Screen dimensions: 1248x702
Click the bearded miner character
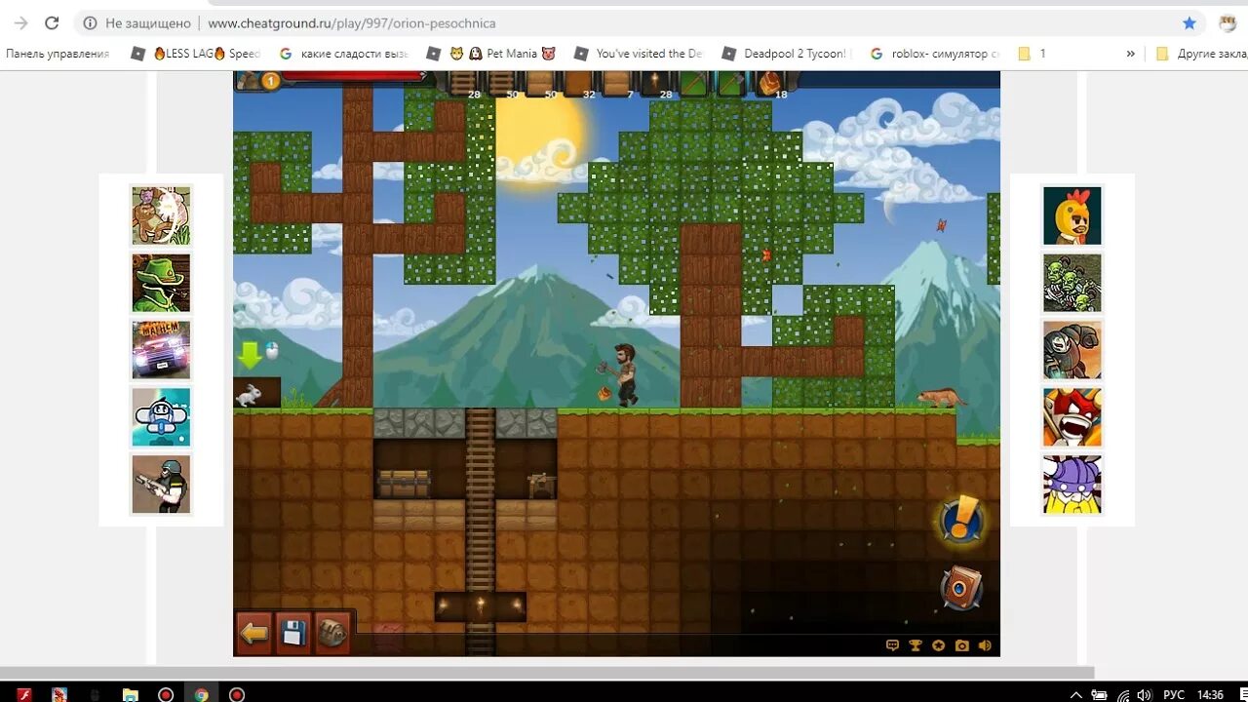(624, 374)
